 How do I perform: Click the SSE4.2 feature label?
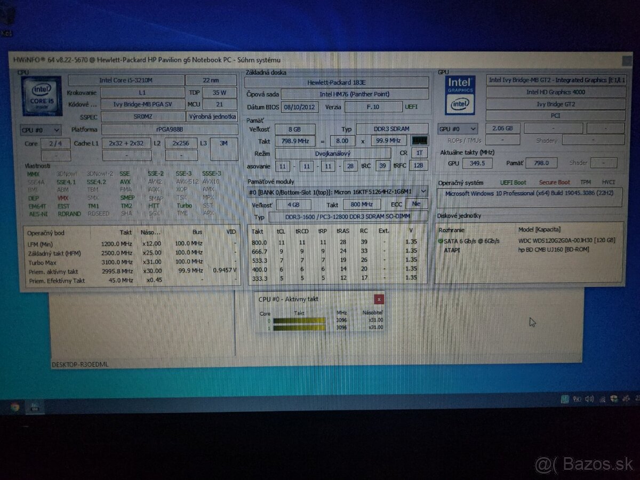click(97, 182)
